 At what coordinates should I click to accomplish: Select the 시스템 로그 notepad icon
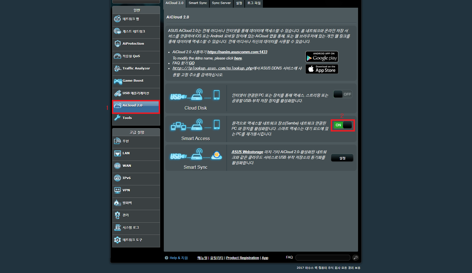pyautogui.click(x=117, y=227)
